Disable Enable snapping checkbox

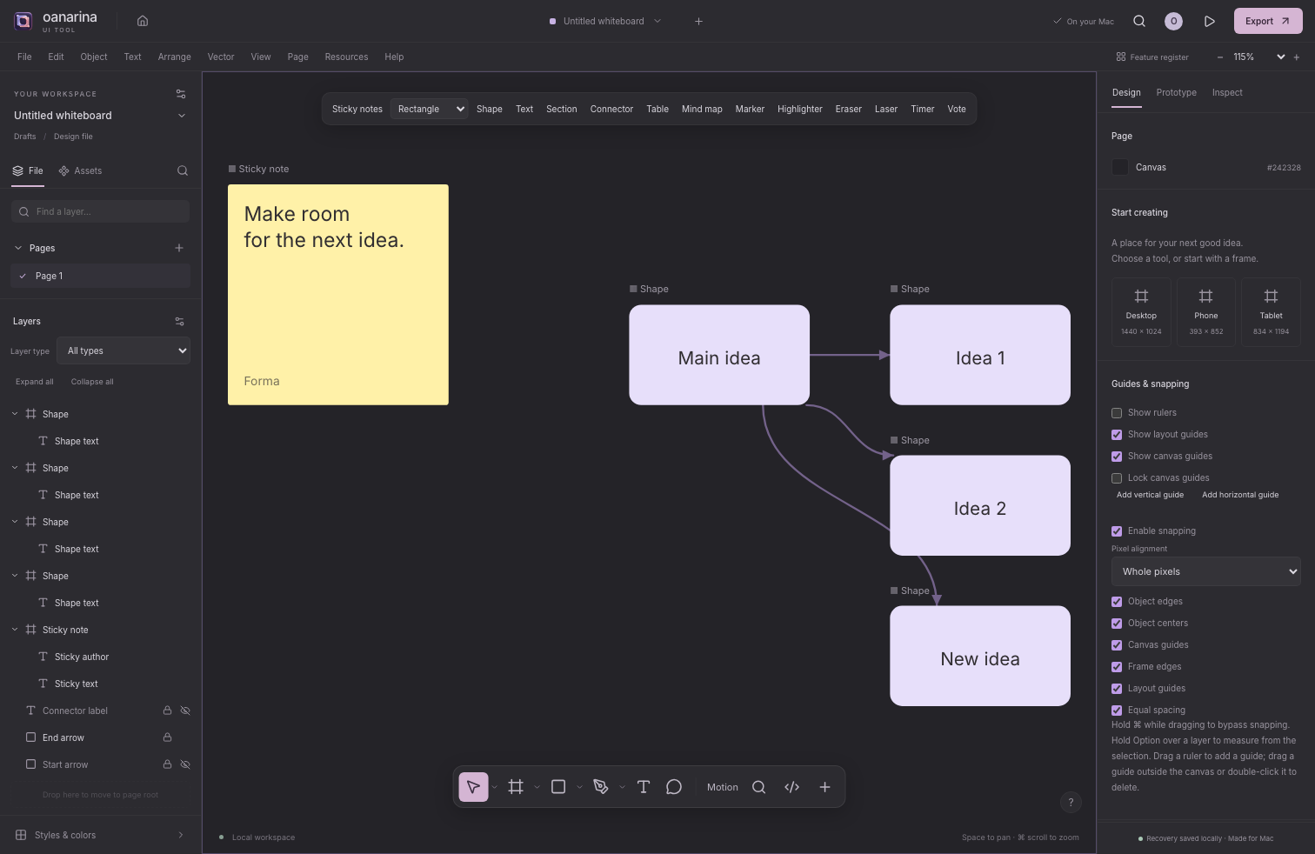(1117, 531)
